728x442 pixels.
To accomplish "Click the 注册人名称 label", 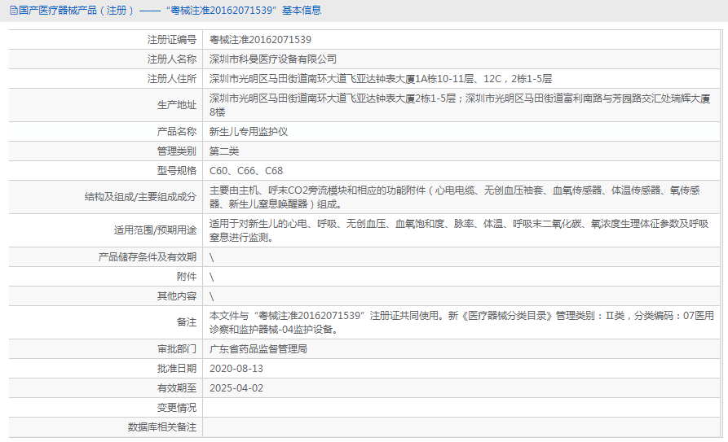I will (172, 59).
